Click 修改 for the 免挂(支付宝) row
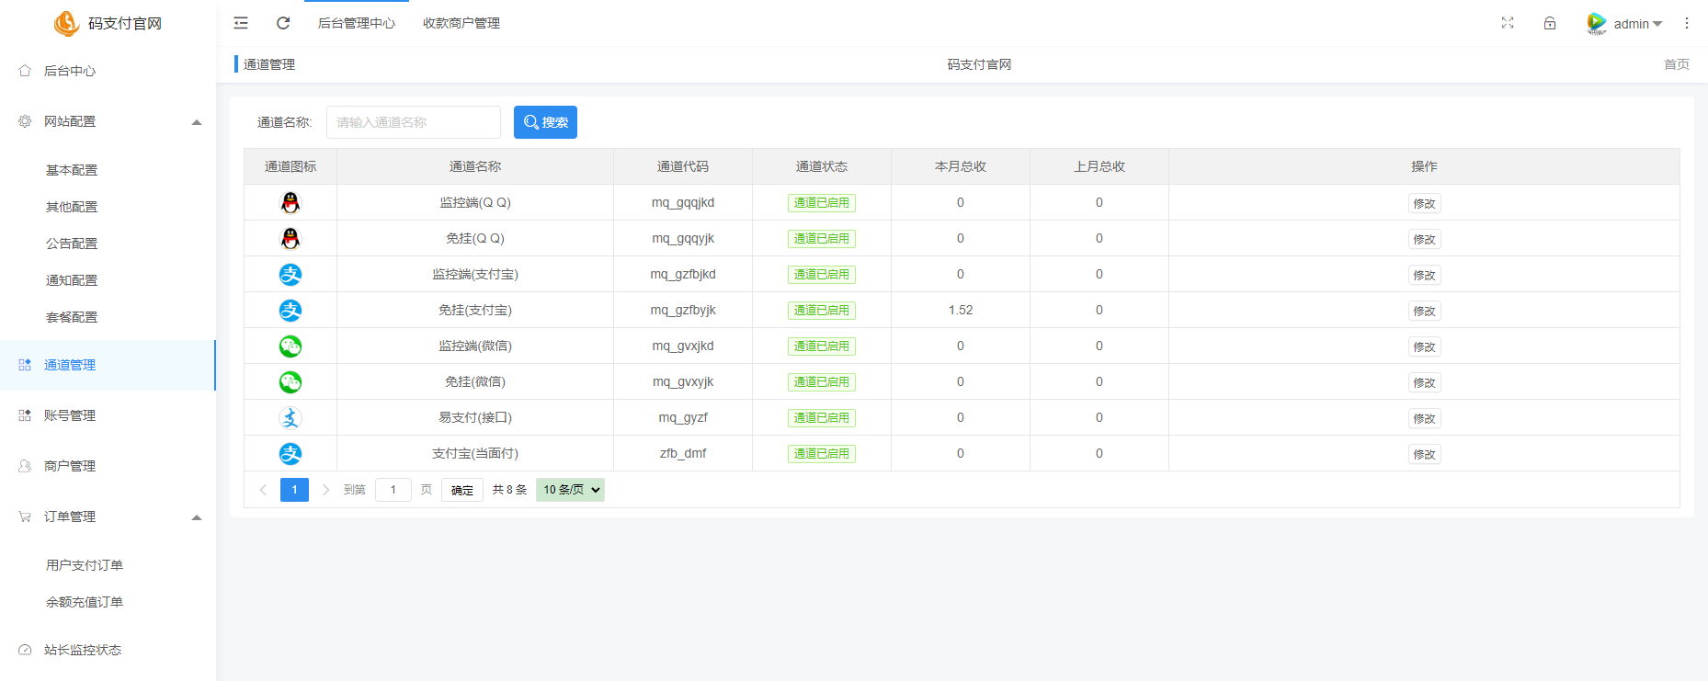 (1424, 312)
